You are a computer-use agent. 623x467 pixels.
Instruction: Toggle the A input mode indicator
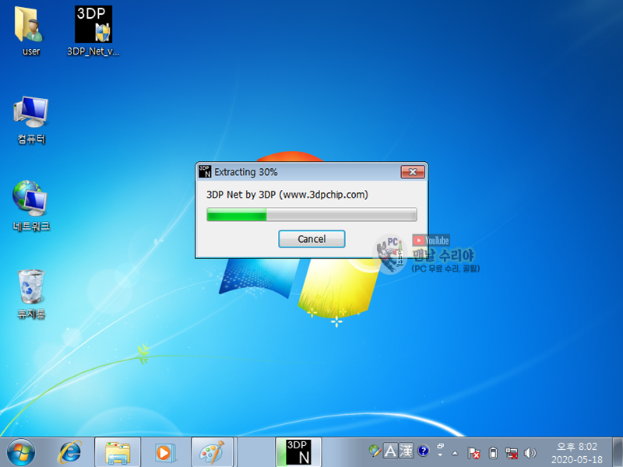pyautogui.click(x=390, y=451)
